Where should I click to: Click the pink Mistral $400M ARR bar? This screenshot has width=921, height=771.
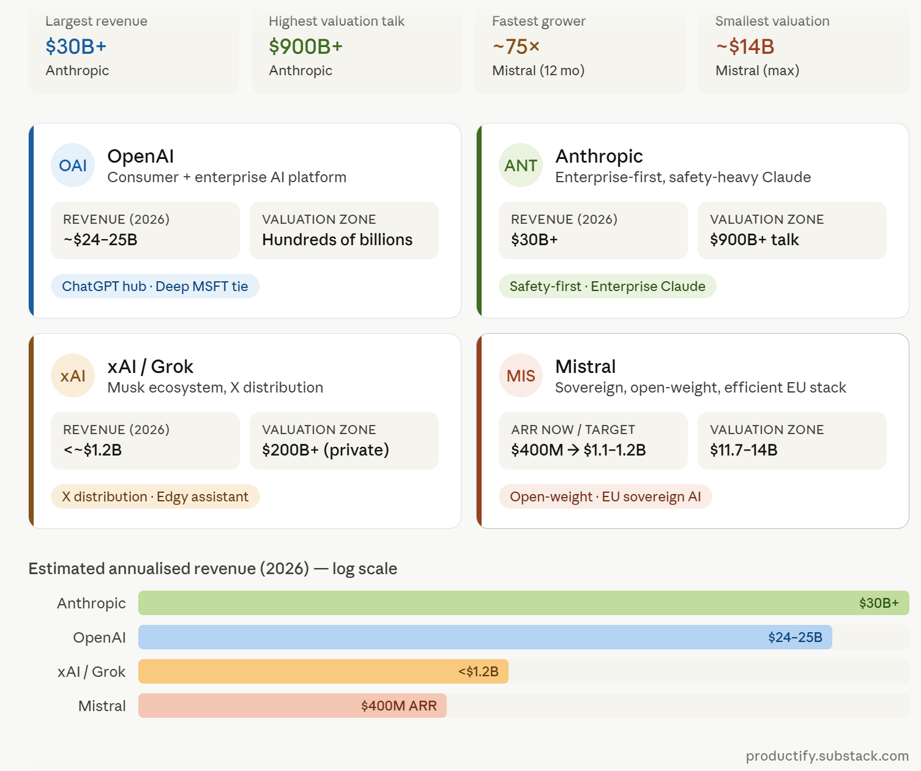[293, 706]
